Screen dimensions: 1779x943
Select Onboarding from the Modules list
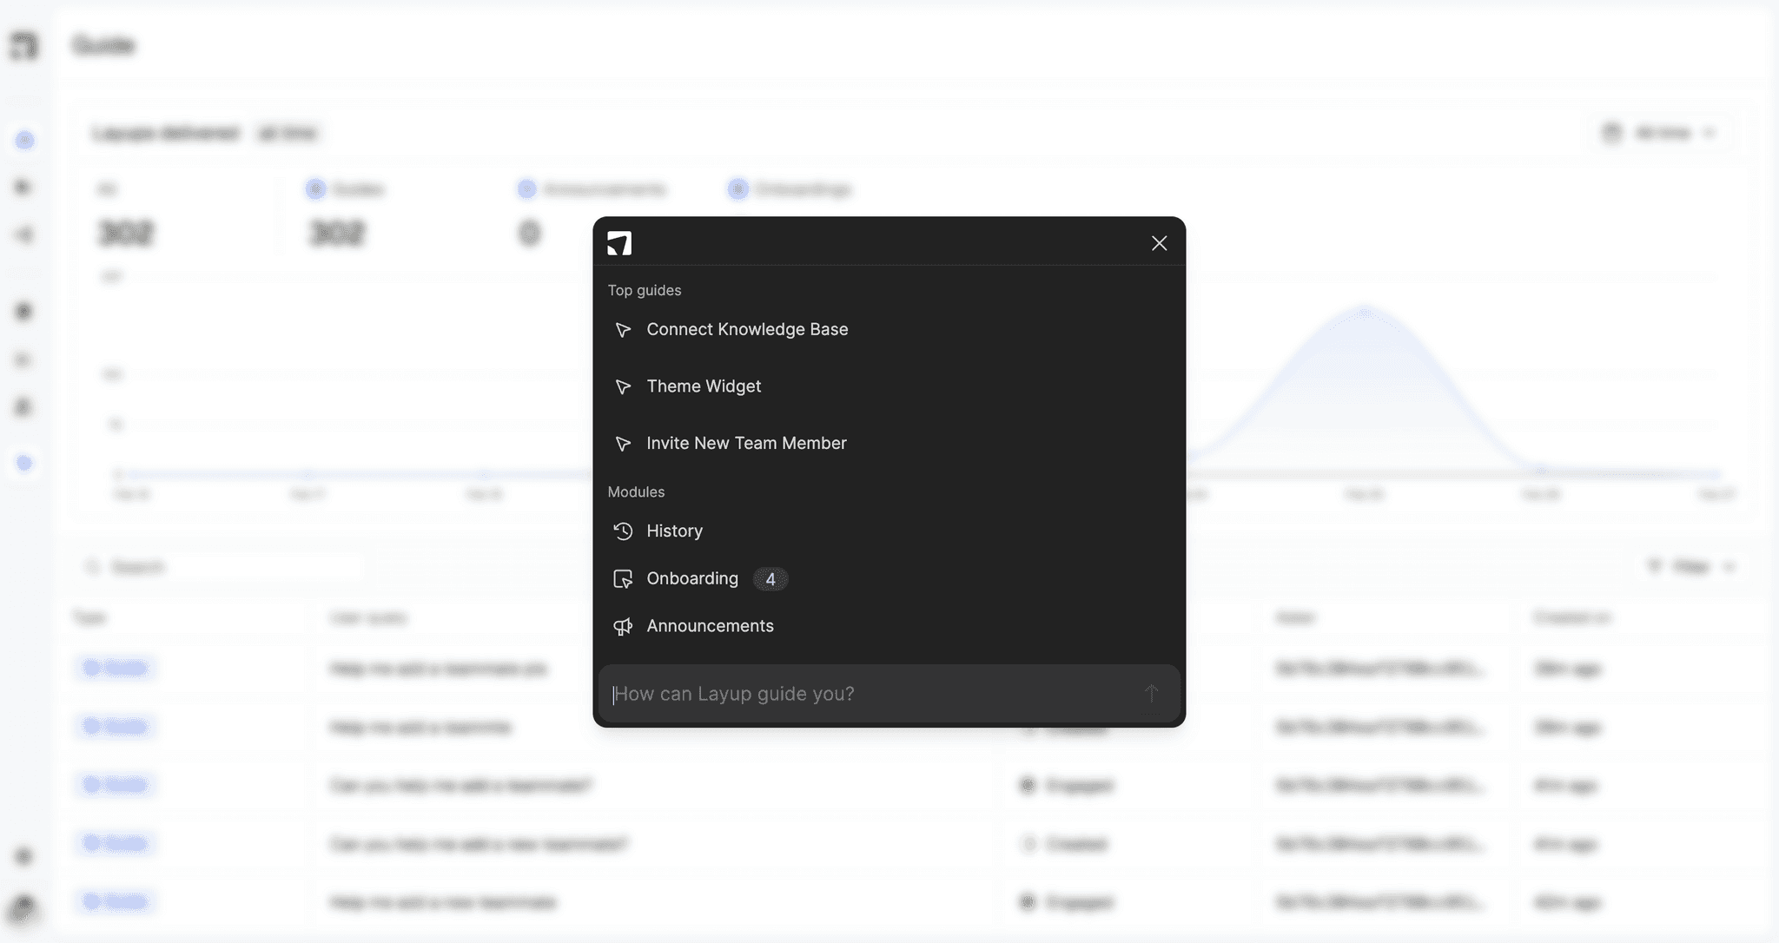click(x=691, y=578)
